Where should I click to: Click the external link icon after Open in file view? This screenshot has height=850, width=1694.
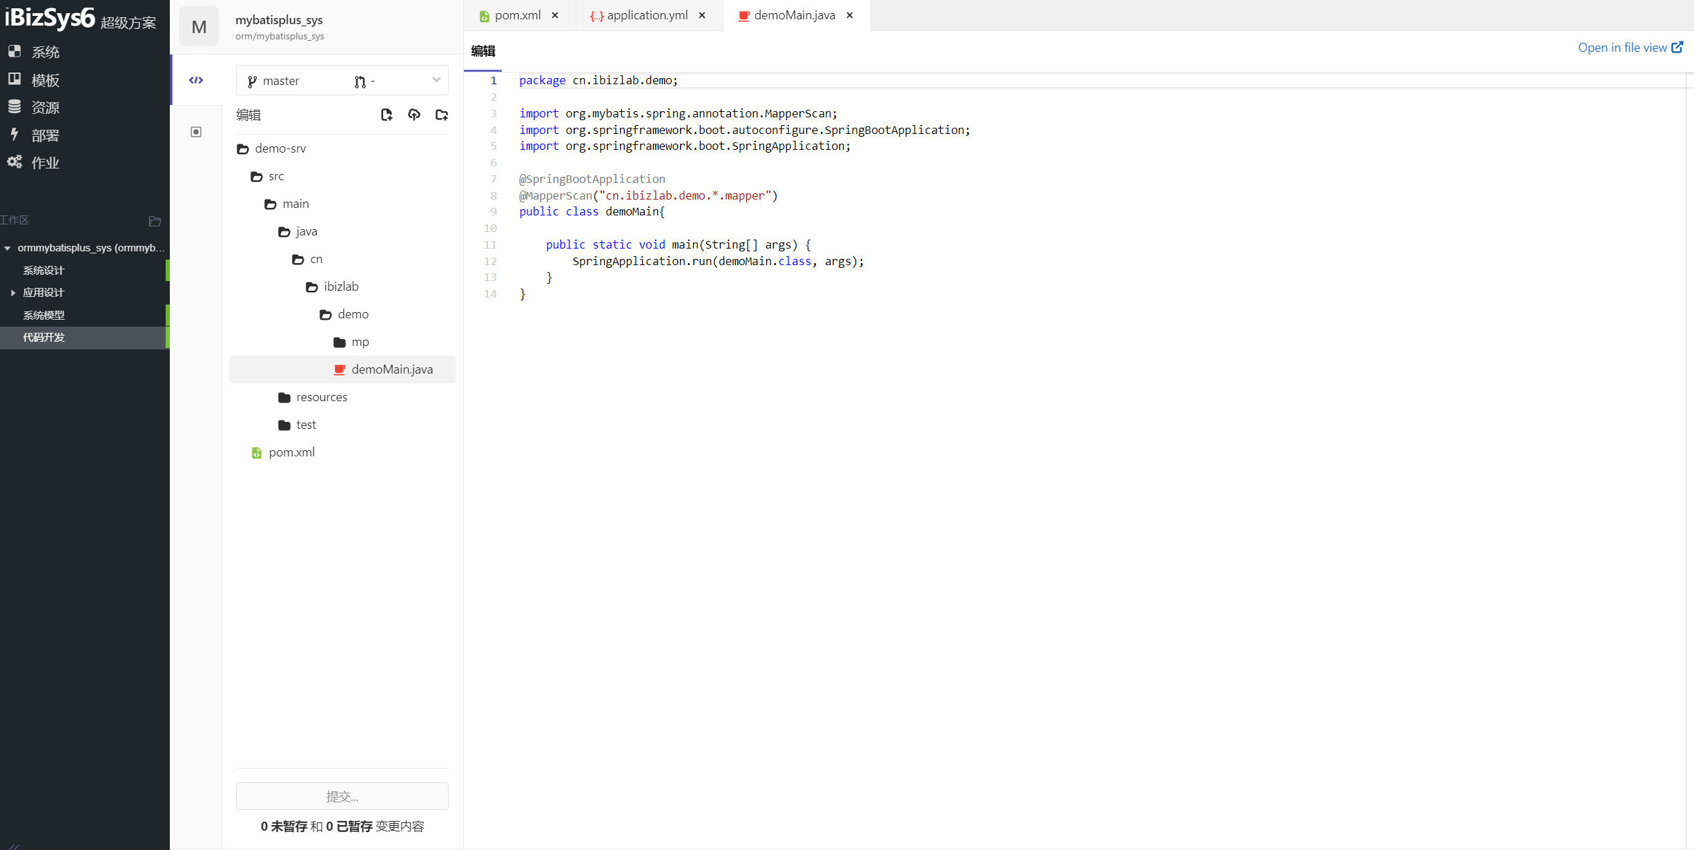pos(1677,47)
